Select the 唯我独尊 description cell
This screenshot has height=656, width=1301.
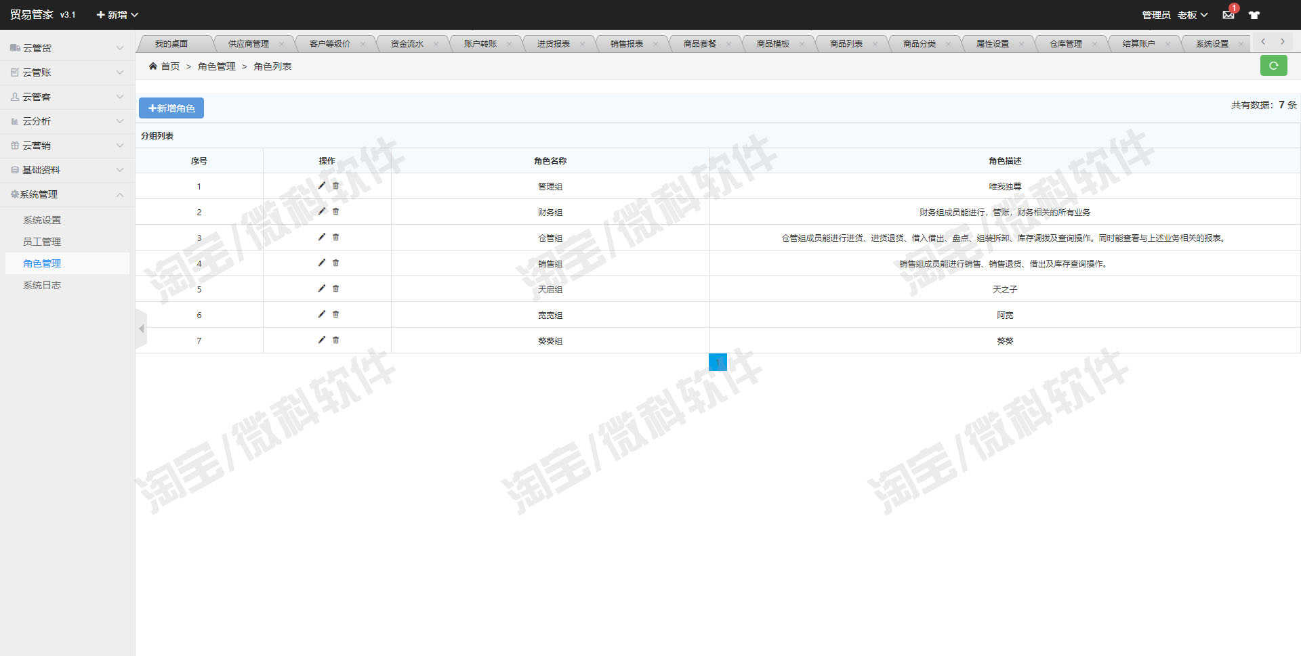coord(1005,186)
